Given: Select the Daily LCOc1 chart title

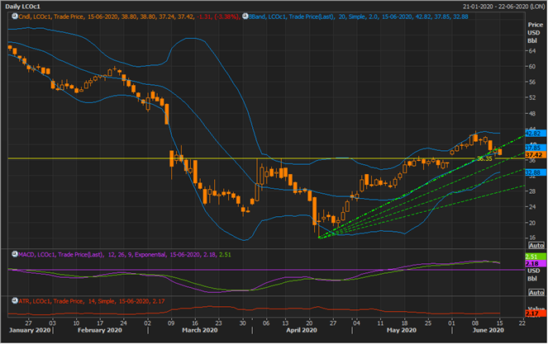Looking at the screenshot, I should pyautogui.click(x=22, y=7).
